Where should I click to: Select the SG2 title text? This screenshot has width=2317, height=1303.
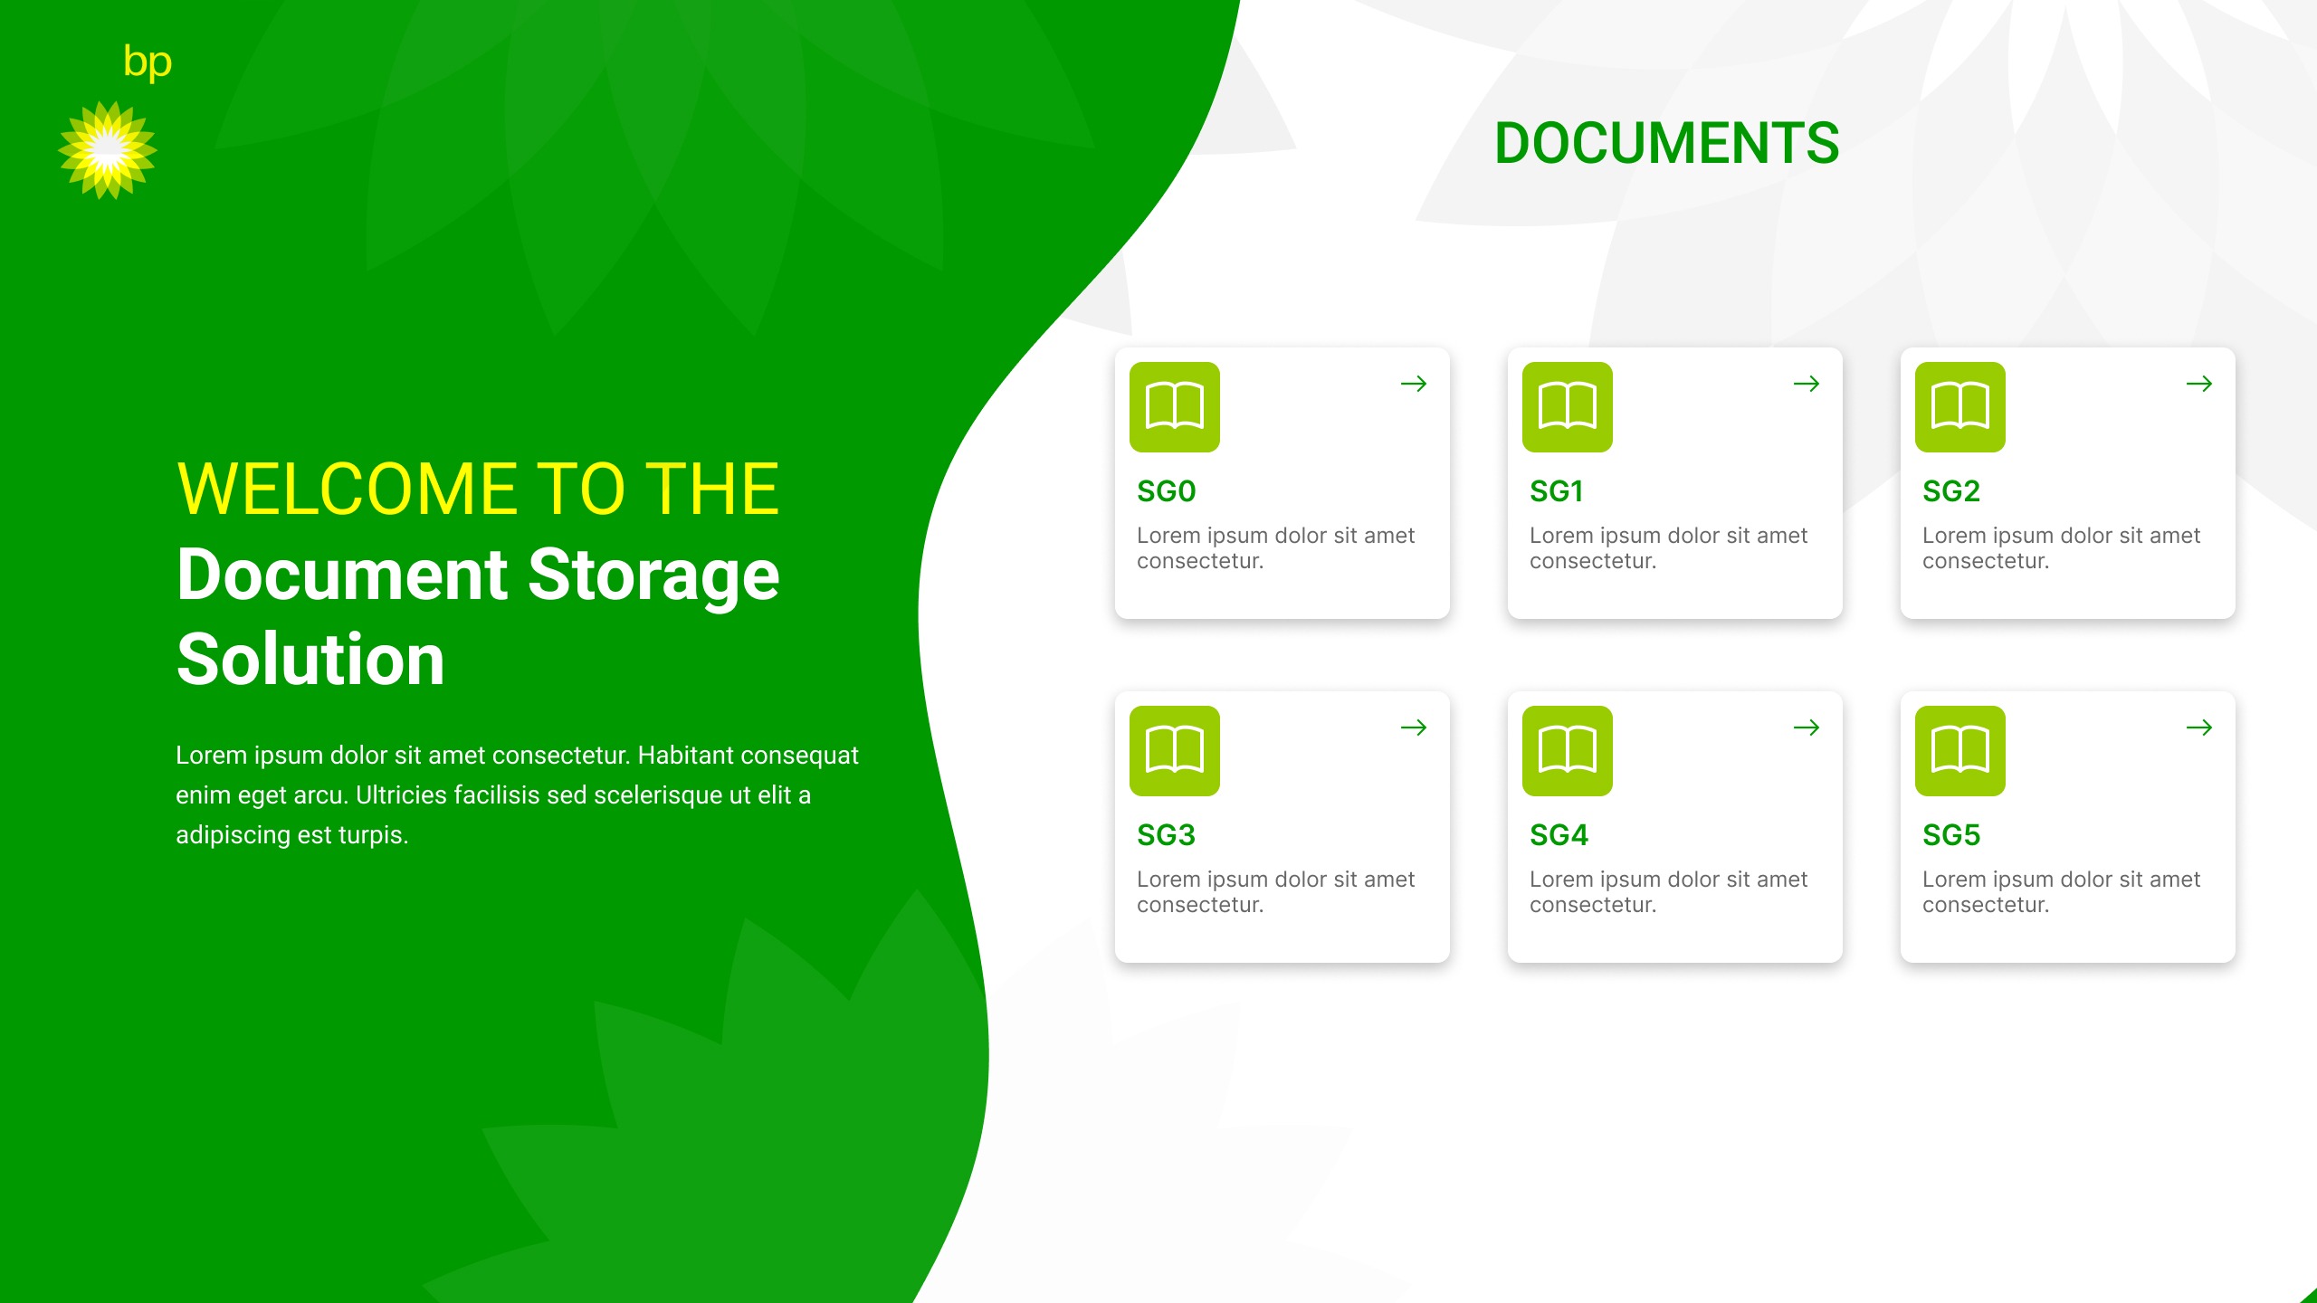click(1951, 491)
